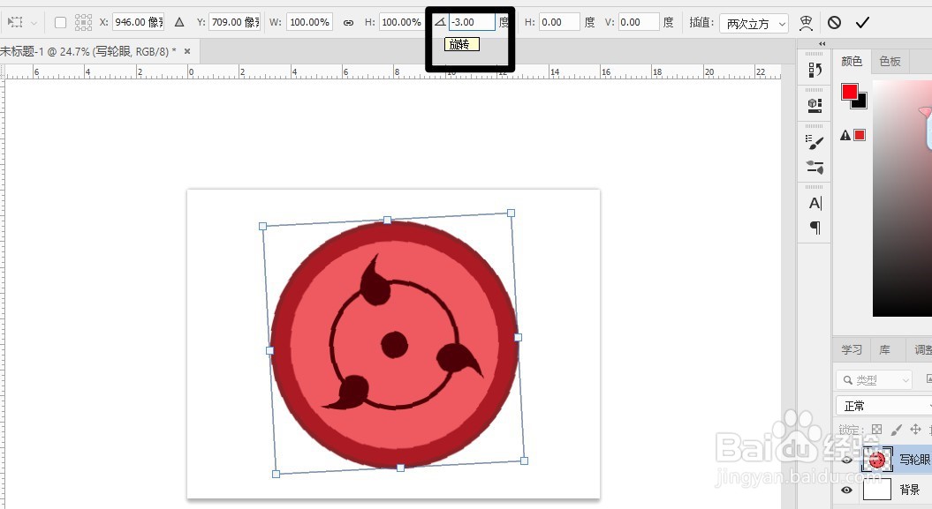The image size is (932, 509).
Task: Open the layer filter 类型 dropdown
Action: click(x=874, y=379)
